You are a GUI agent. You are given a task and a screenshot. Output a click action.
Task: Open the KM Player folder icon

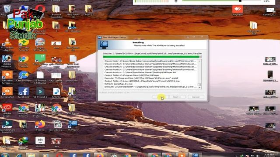tap(73, 109)
